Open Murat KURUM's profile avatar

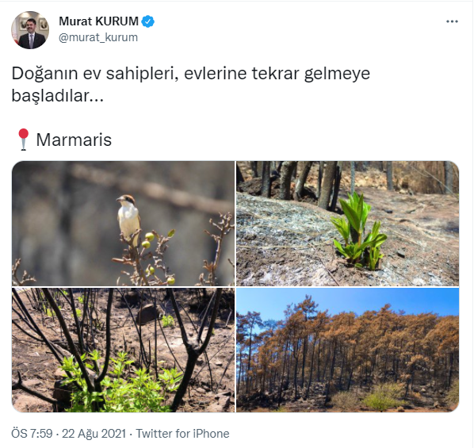click(30, 30)
